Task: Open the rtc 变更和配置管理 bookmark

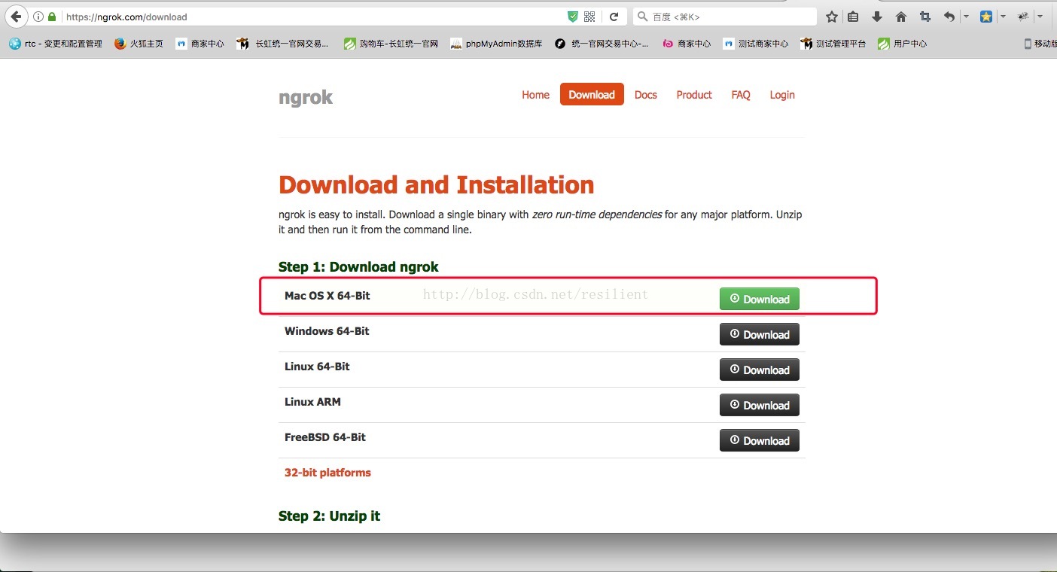Action: [x=56, y=44]
